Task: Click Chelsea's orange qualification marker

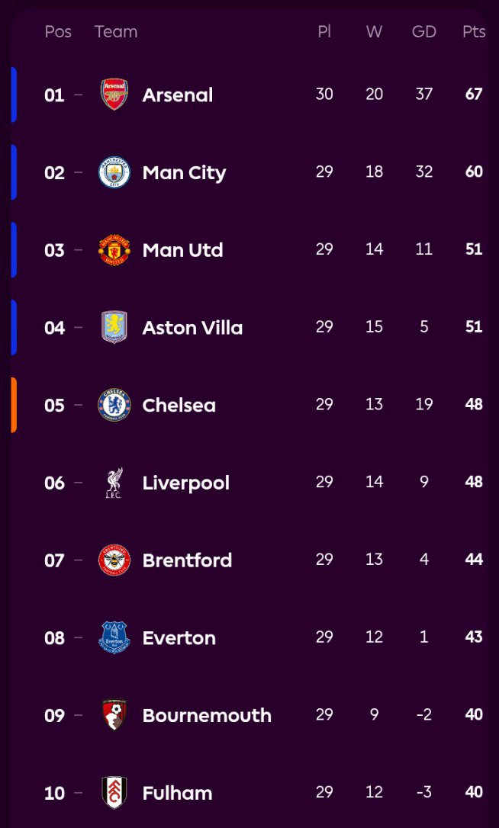Action: [14, 405]
